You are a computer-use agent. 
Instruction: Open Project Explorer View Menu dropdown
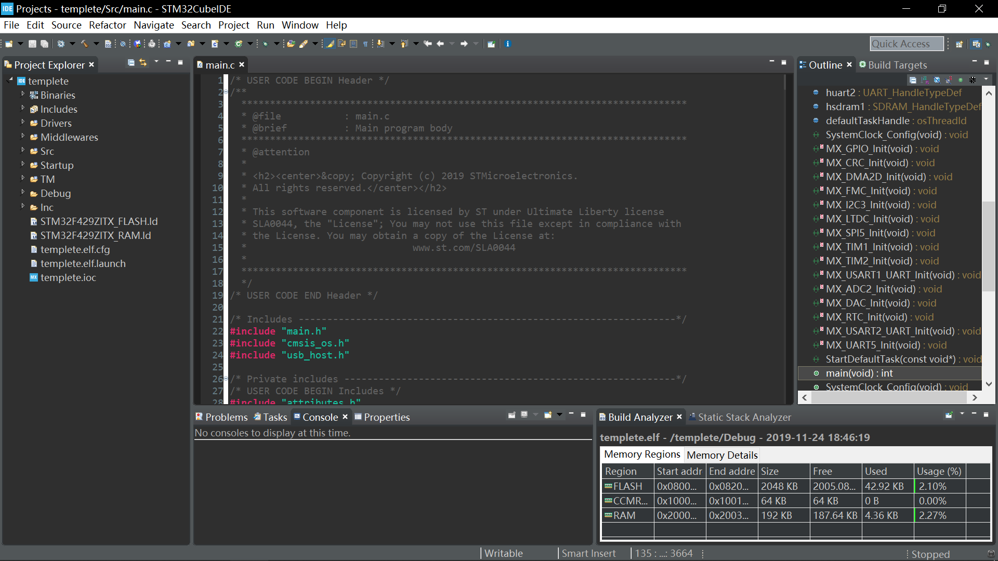pyautogui.click(x=156, y=62)
